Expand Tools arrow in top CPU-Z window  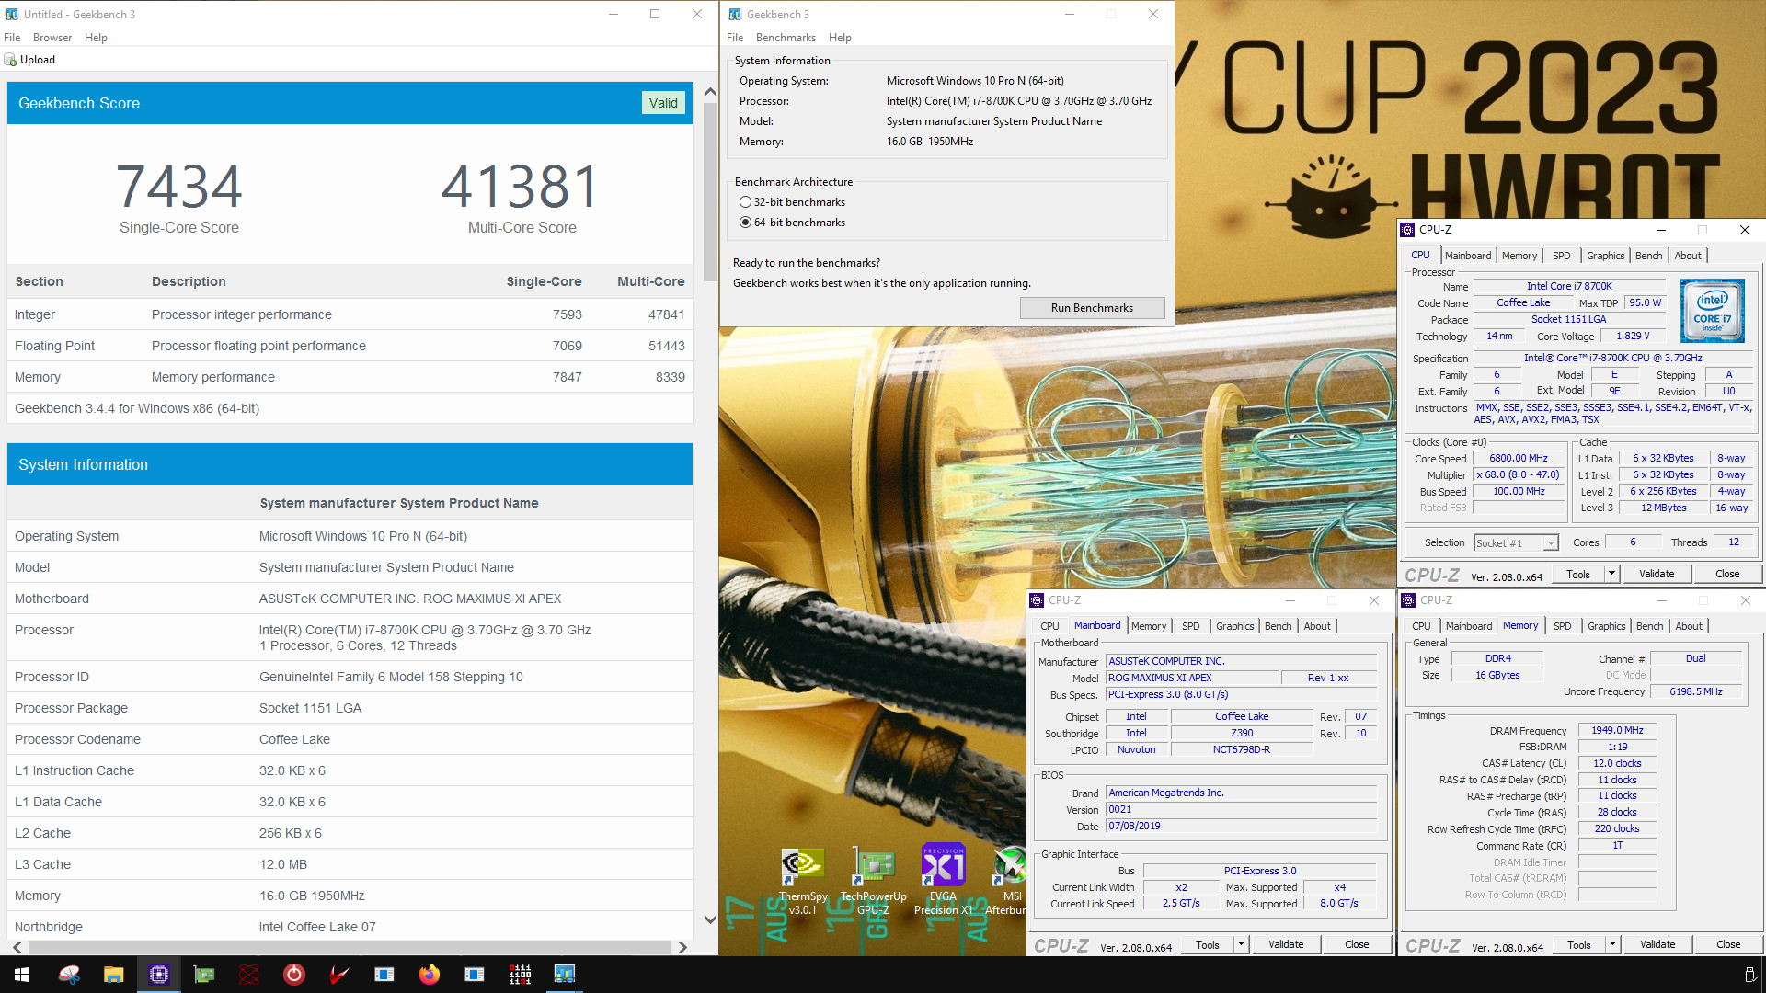tap(1611, 574)
